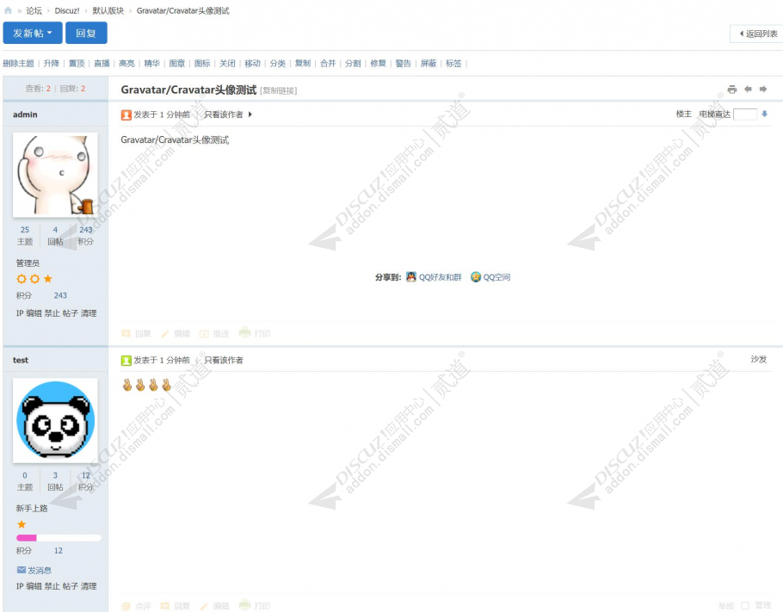This screenshot has width=783, height=612.
Task: Click the next thread arrow icon
Action: pyautogui.click(x=763, y=89)
